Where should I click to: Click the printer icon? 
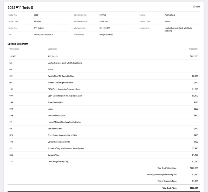[194, 7]
